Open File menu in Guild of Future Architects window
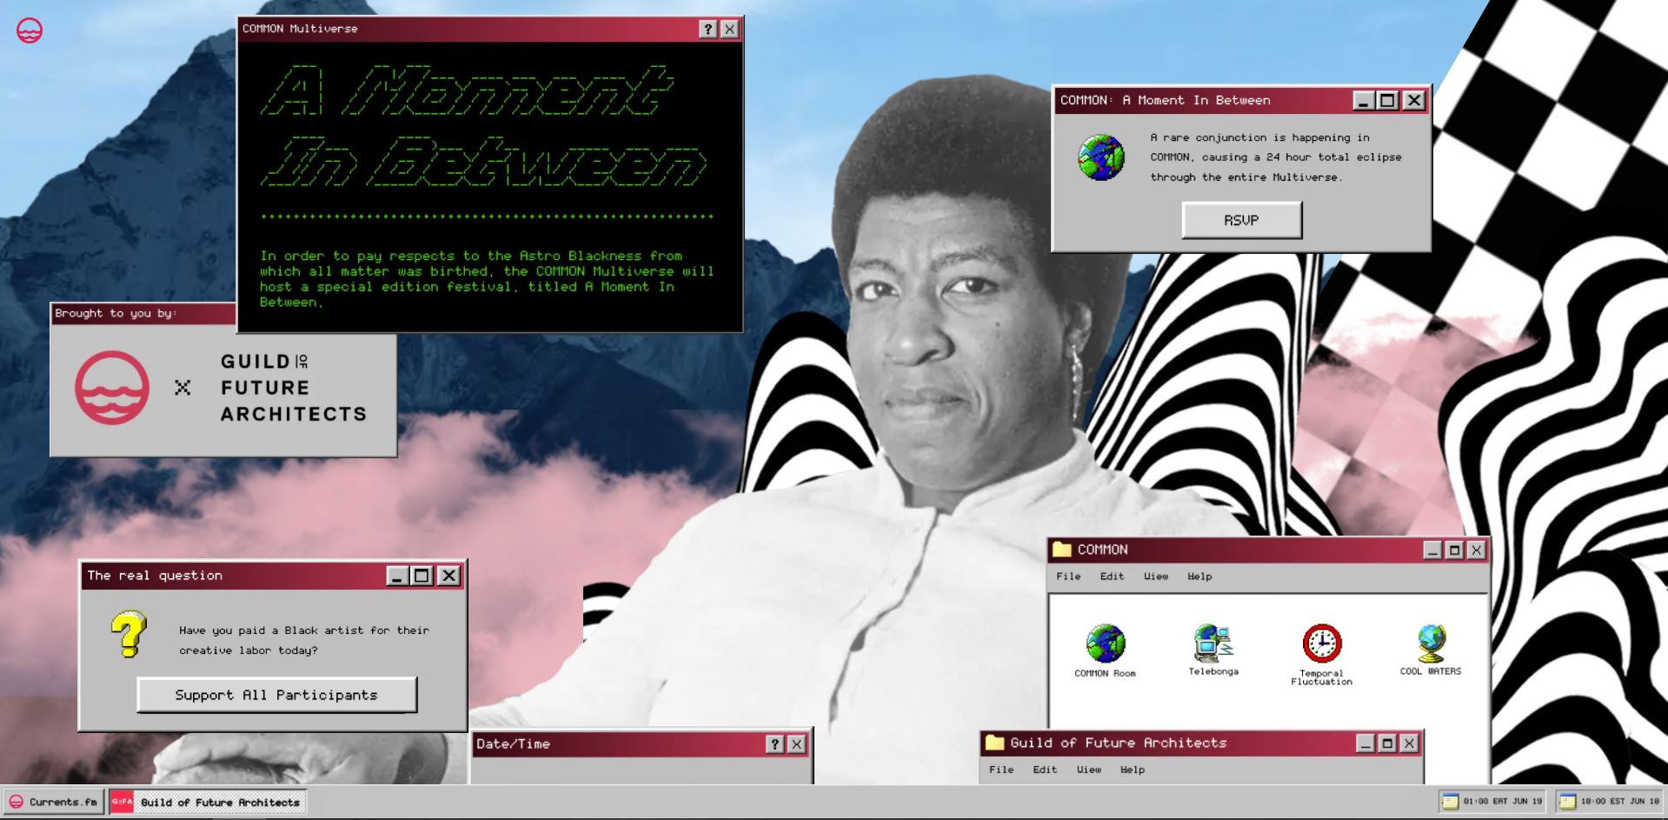 pos(1001,770)
